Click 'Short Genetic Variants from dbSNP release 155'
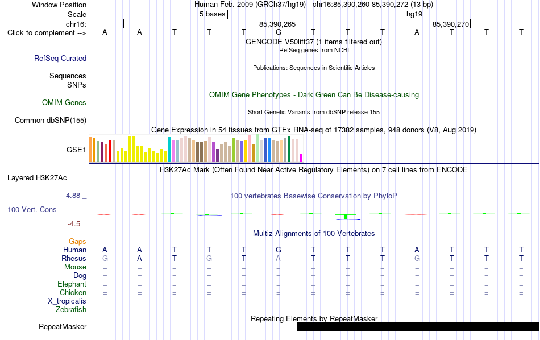This screenshot has height=340, width=540. [x=314, y=113]
